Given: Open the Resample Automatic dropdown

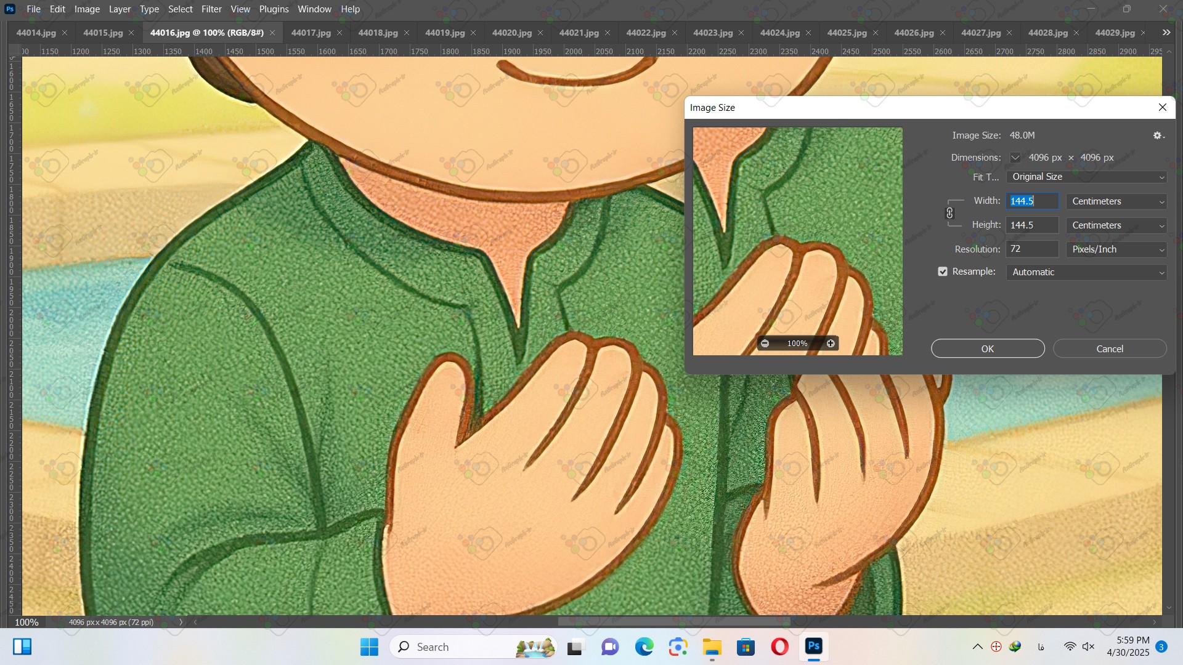Looking at the screenshot, I should click(1087, 272).
